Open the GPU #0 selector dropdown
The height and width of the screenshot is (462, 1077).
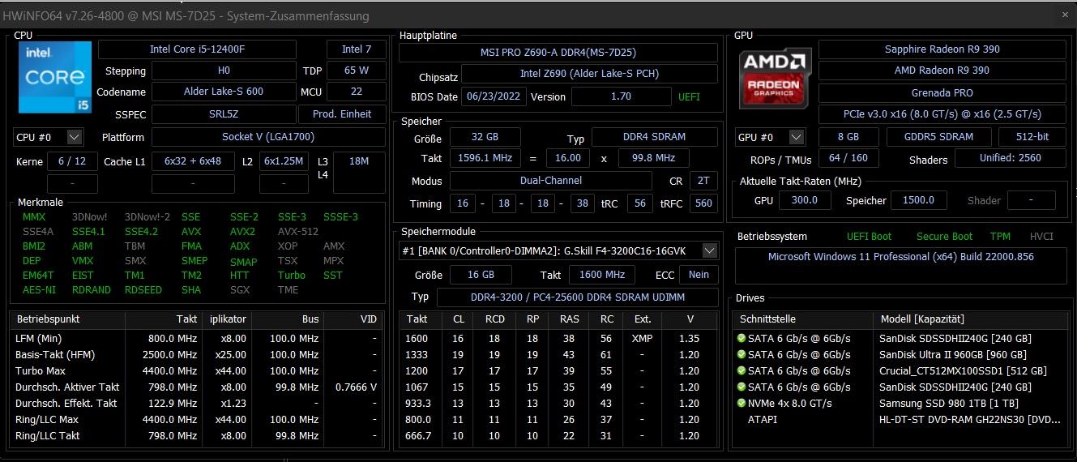pos(770,137)
